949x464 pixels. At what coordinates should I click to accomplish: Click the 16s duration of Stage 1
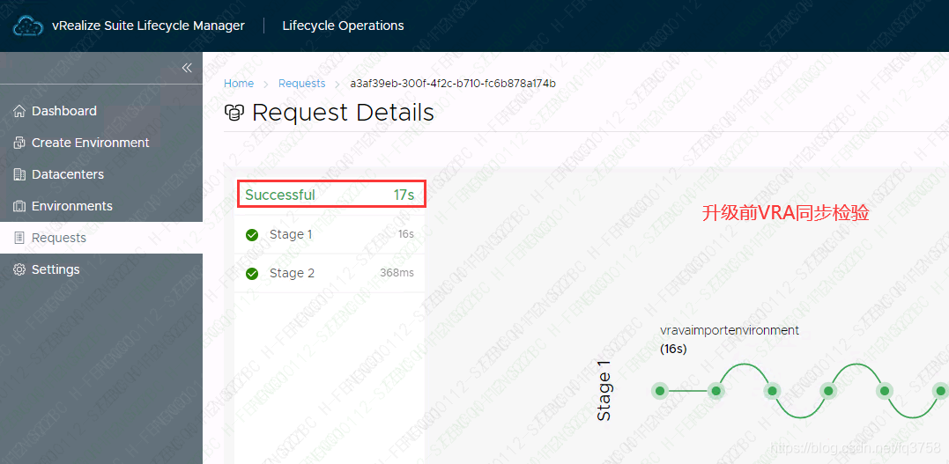click(406, 235)
